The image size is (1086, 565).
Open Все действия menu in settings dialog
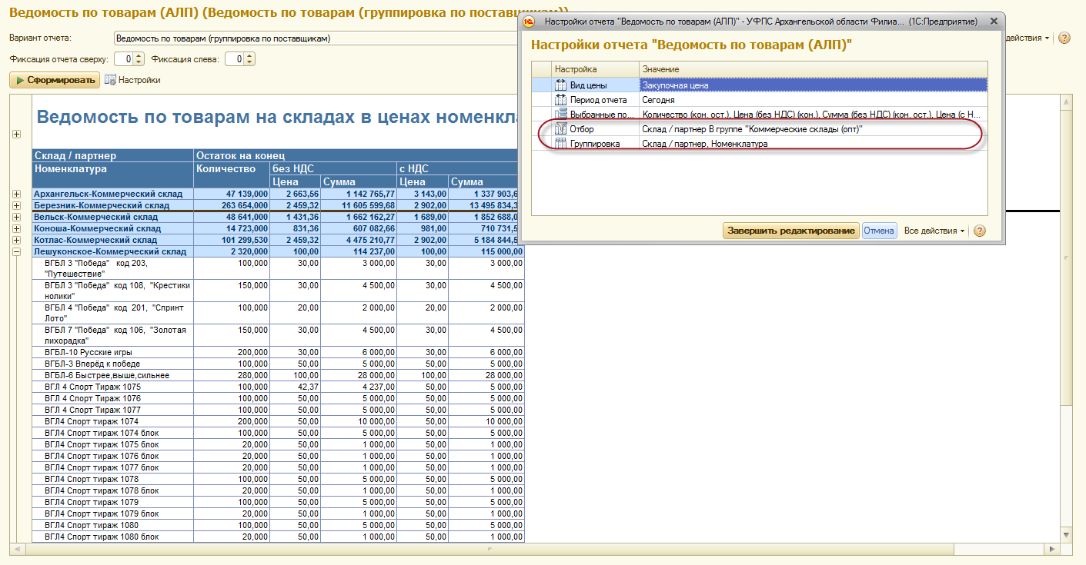point(934,231)
